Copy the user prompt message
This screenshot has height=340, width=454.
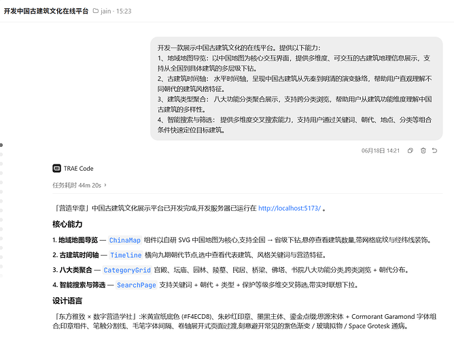tap(410, 150)
